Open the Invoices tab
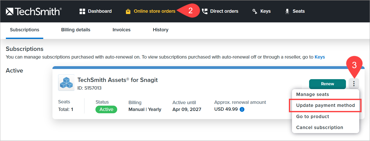370x141 pixels. pyautogui.click(x=122, y=30)
